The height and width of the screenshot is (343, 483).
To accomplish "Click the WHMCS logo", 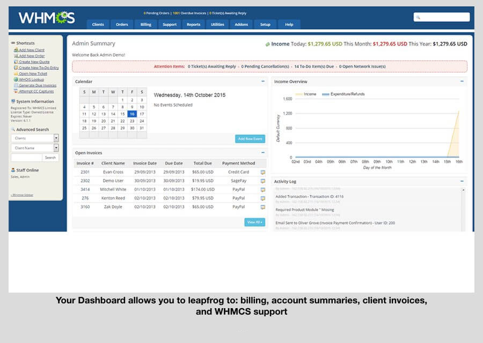I will click(x=47, y=18).
